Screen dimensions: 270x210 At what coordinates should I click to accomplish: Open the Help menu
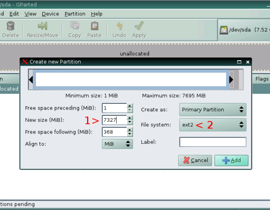(x=97, y=14)
